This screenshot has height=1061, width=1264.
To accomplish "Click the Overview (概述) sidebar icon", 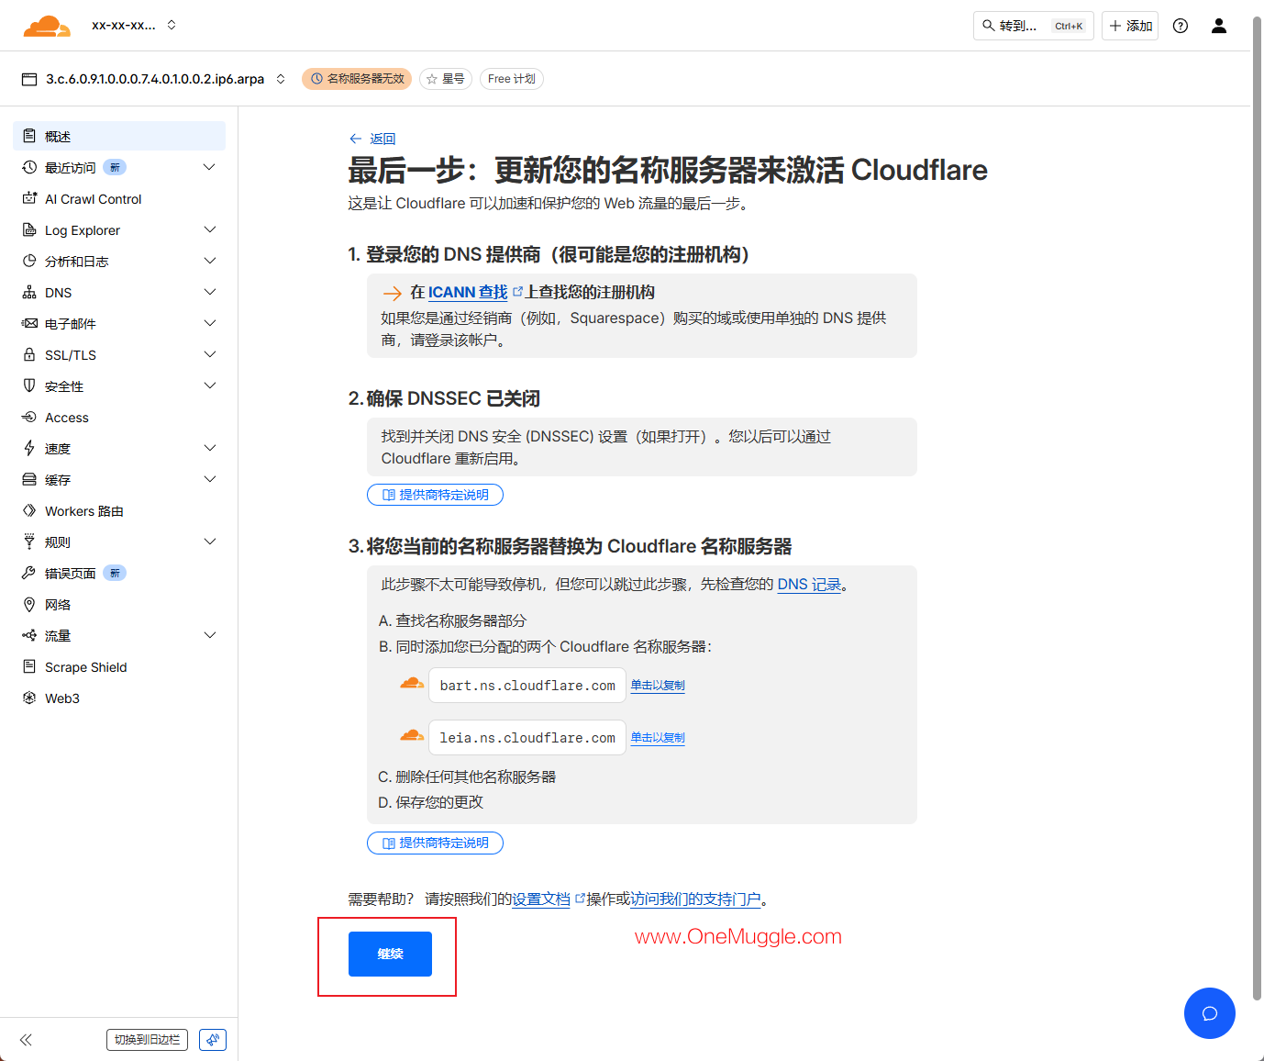I will (x=29, y=136).
